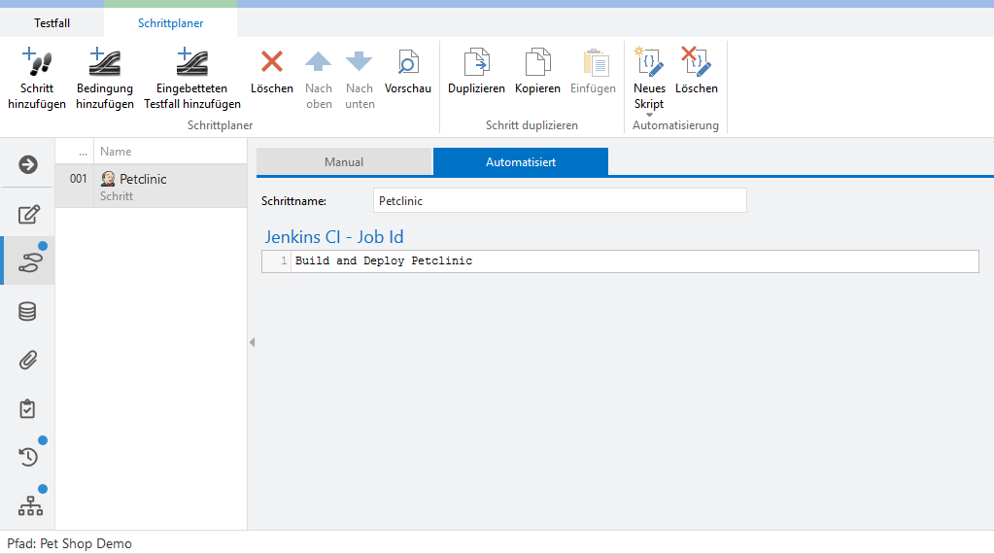The height and width of the screenshot is (554, 994).
Task: Delete the step with red X Löschen
Action: pos(272,63)
